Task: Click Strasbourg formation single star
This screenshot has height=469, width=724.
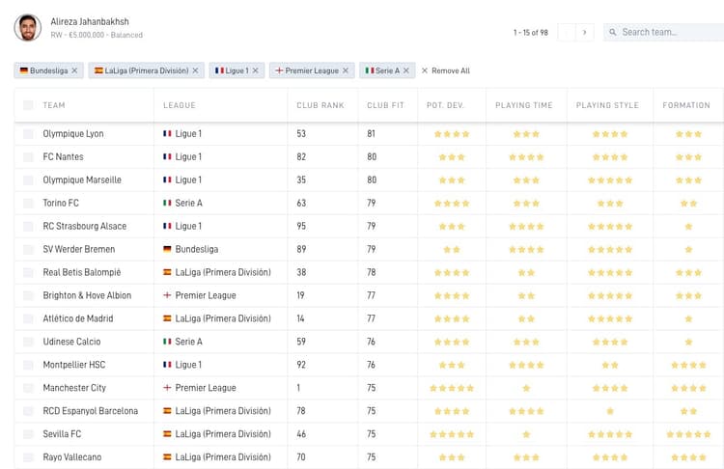Action: (688, 227)
